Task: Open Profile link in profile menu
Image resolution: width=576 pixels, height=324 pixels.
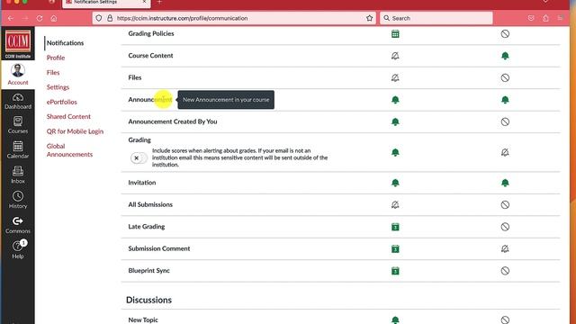Action: (56, 58)
